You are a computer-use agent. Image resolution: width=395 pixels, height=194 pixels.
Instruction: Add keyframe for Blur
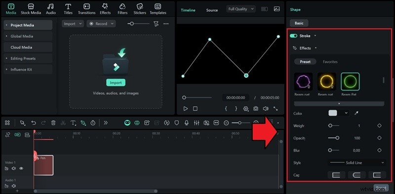[379, 150]
